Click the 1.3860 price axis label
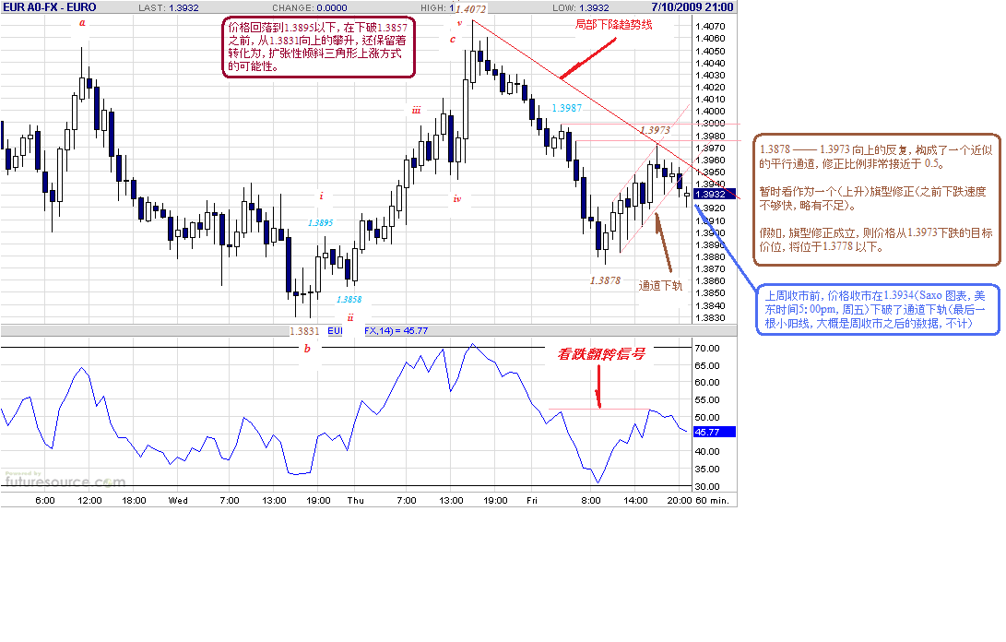 [x=710, y=281]
